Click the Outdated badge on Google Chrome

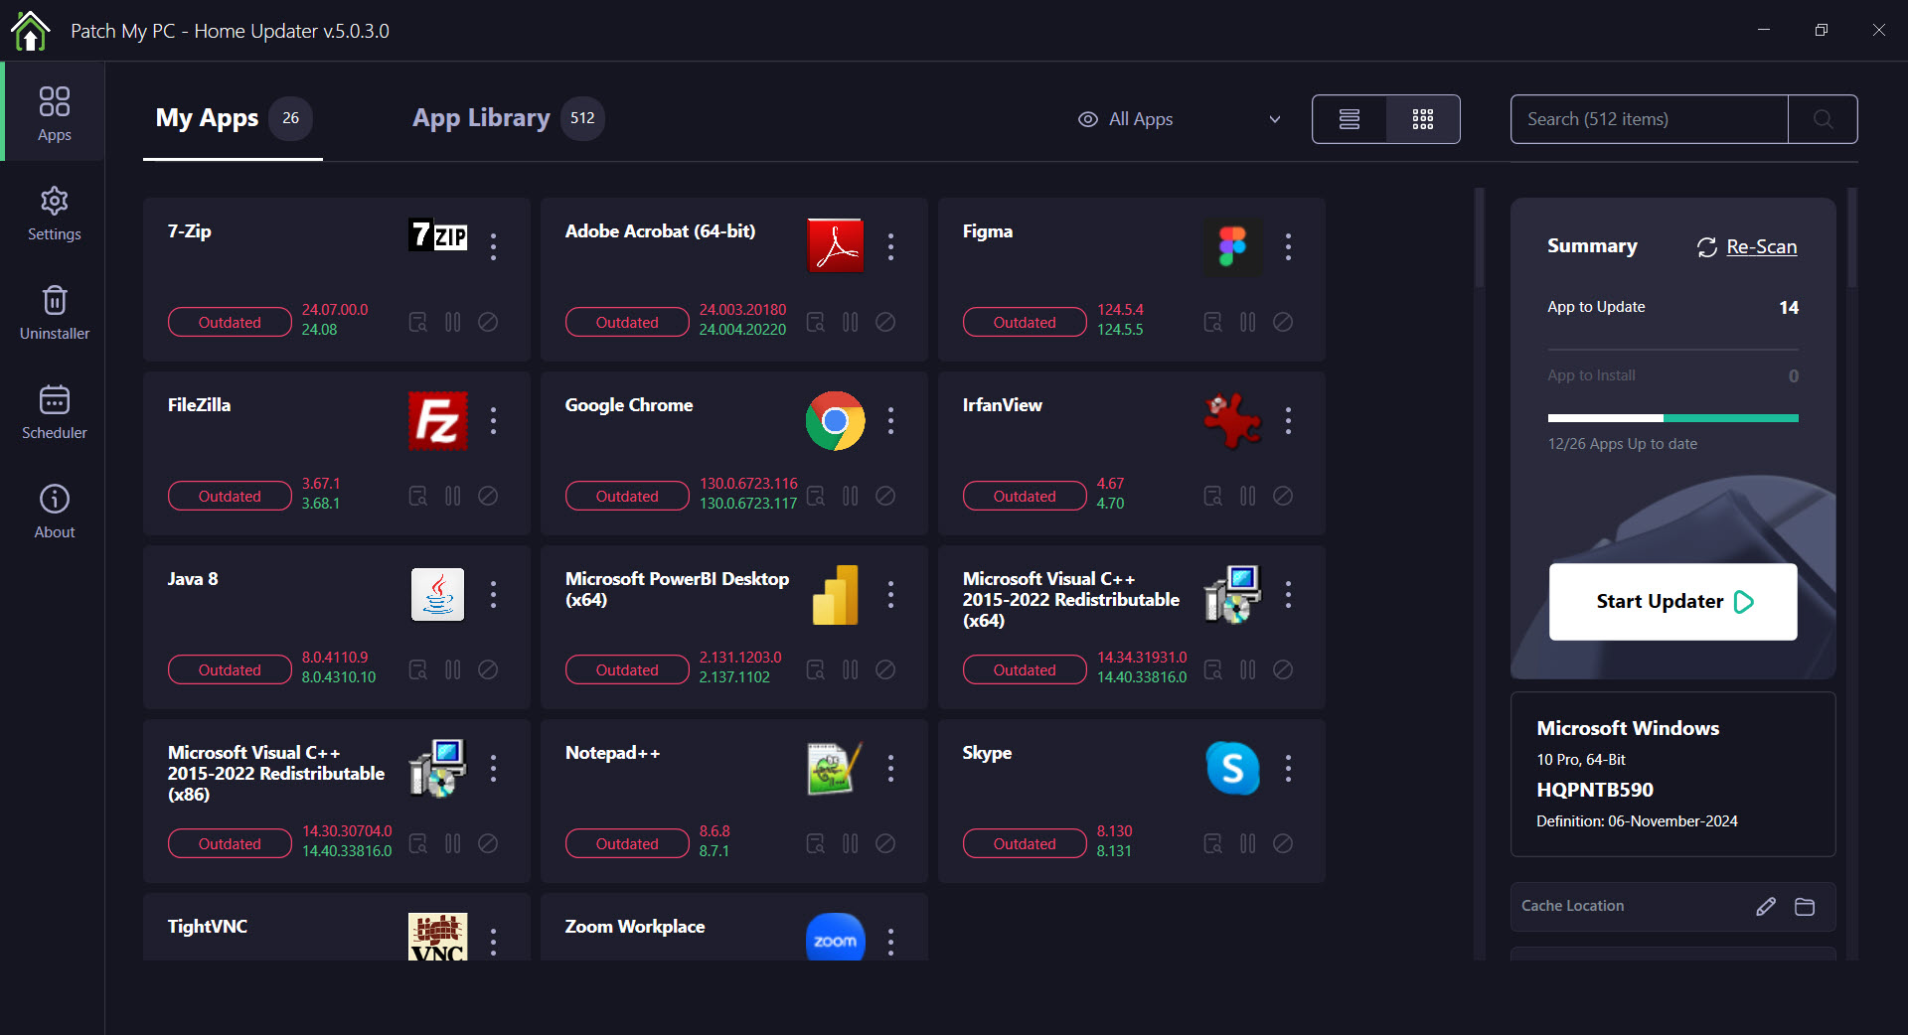click(627, 496)
